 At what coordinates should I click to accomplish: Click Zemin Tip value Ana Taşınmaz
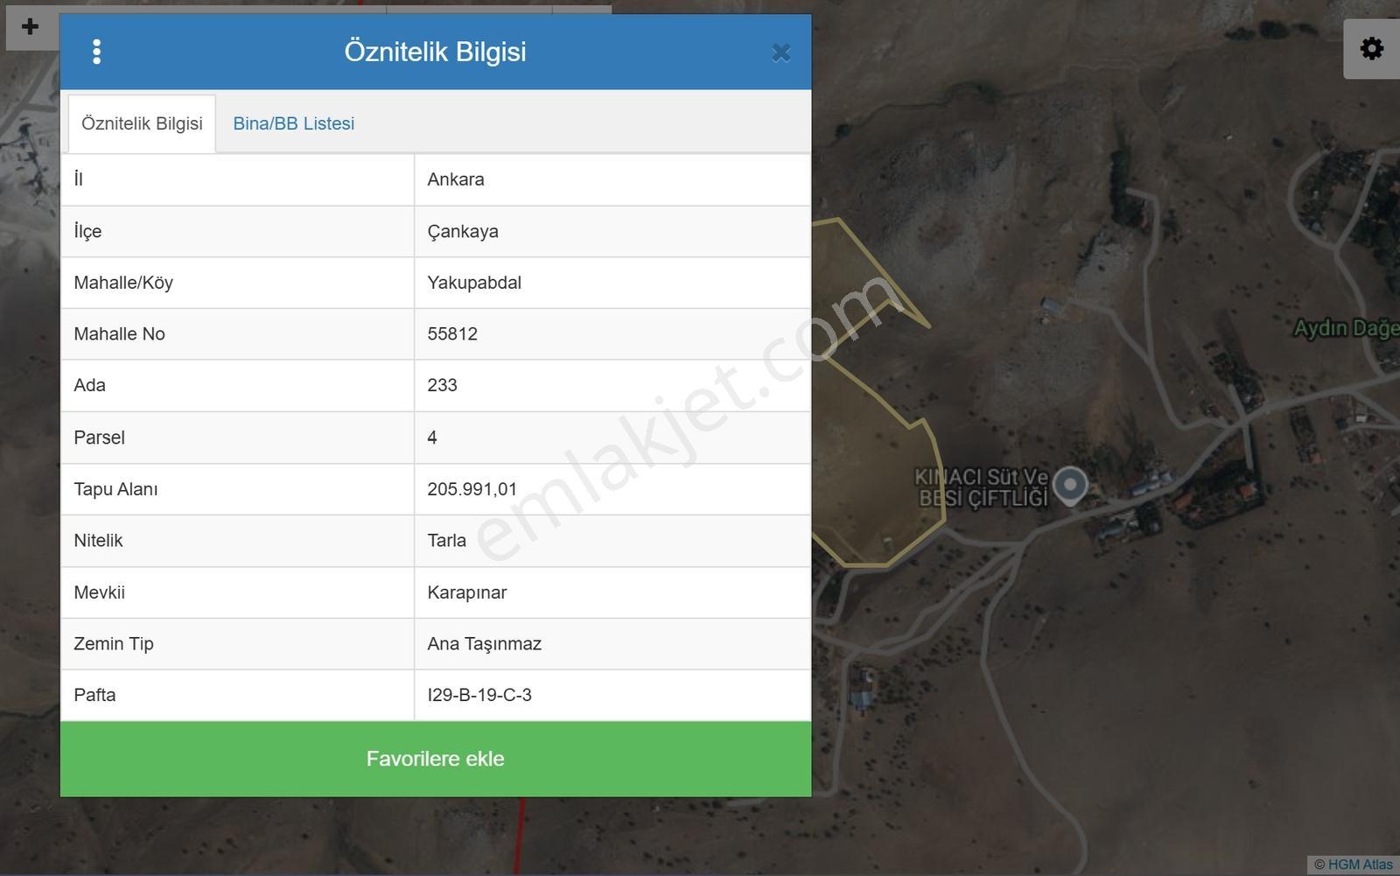(484, 644)
